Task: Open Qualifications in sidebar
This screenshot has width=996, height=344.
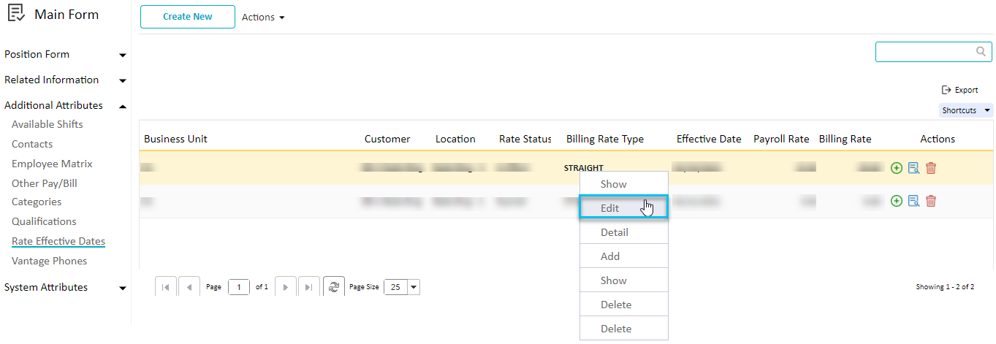Action: (x=44, y=221)
